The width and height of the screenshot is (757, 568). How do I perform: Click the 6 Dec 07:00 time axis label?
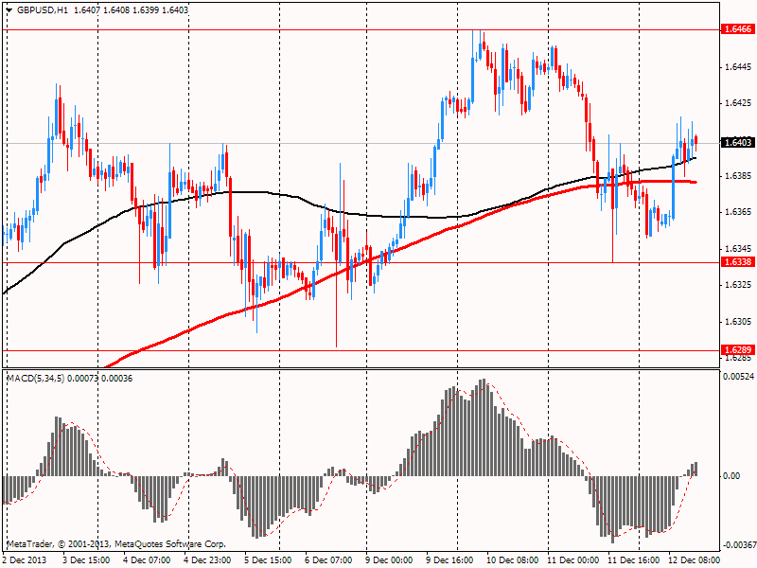click(328, 560)
